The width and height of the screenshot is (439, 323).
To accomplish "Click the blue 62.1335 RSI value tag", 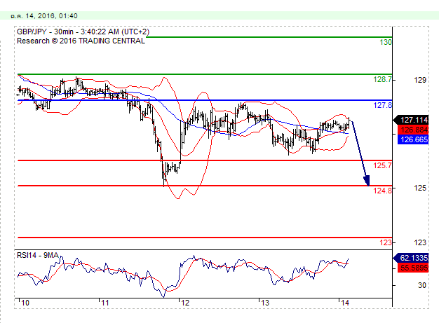I will pos(411,258).
